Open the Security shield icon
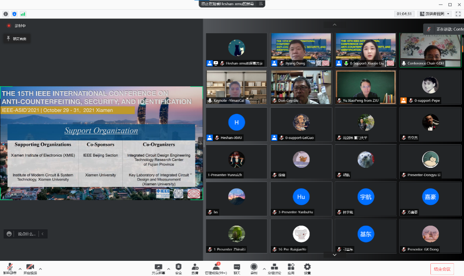The image size is (464, 276). (x=179, y=267)
